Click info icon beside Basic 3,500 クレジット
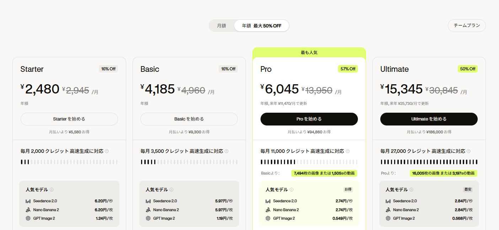499x230 pixels. [x=227, y=151]
